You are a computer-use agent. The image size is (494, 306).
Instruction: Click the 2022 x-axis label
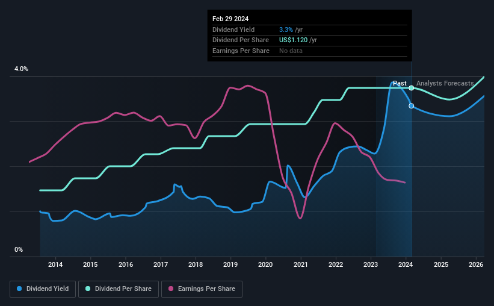[x=336, y=264]
